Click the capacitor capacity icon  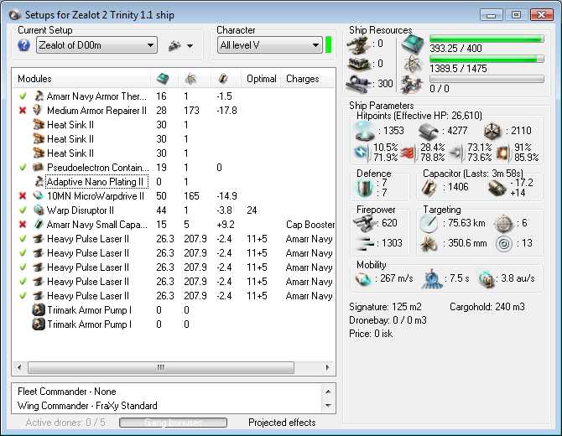coord(429,188)
